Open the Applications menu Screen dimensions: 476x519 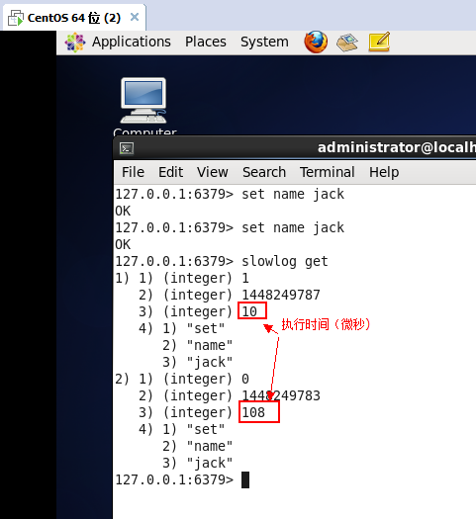click(132, 42)
